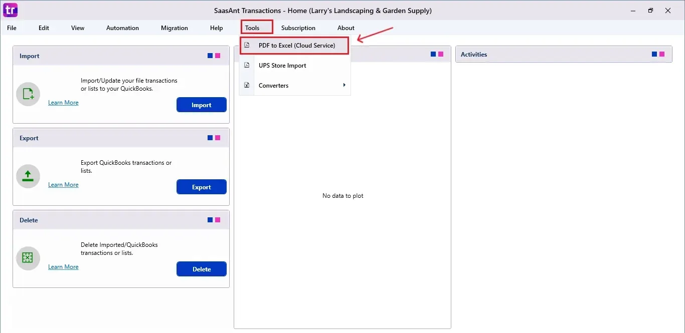Click the blue square in Activities panel header
This screenshot has height=333, width=685.
(x=654, y=54)
